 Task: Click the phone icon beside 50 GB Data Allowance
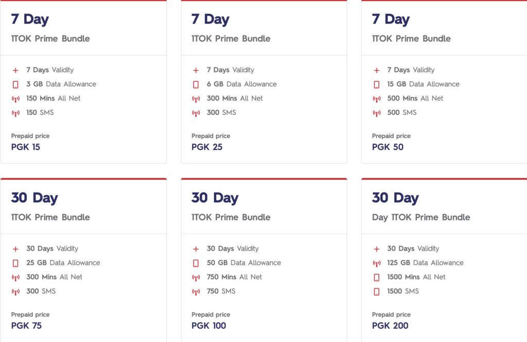coord(196,263)
